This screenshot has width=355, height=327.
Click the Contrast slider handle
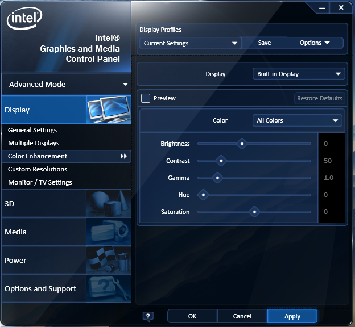coord(221,161)
